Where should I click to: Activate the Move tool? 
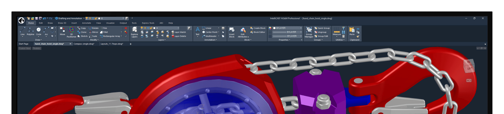tap(62, 31)
